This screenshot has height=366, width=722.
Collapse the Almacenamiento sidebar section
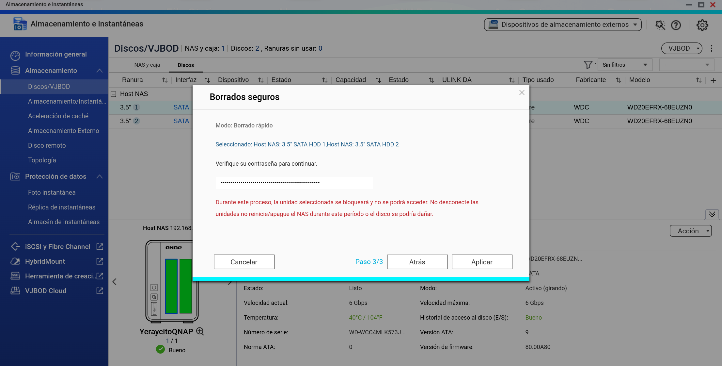tap(100, 71)
